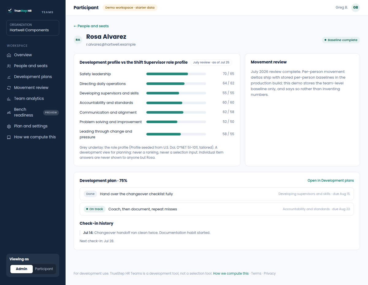Click the Greg B. user name
This screenshot has height=285, width=368.
pos(342,8)
